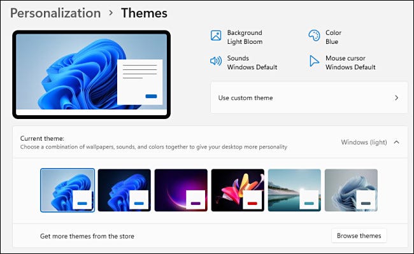Go back to Personalization breadcrumb
Image resolution: width=414 pixels, height=254 pixels.
point(55,13)
